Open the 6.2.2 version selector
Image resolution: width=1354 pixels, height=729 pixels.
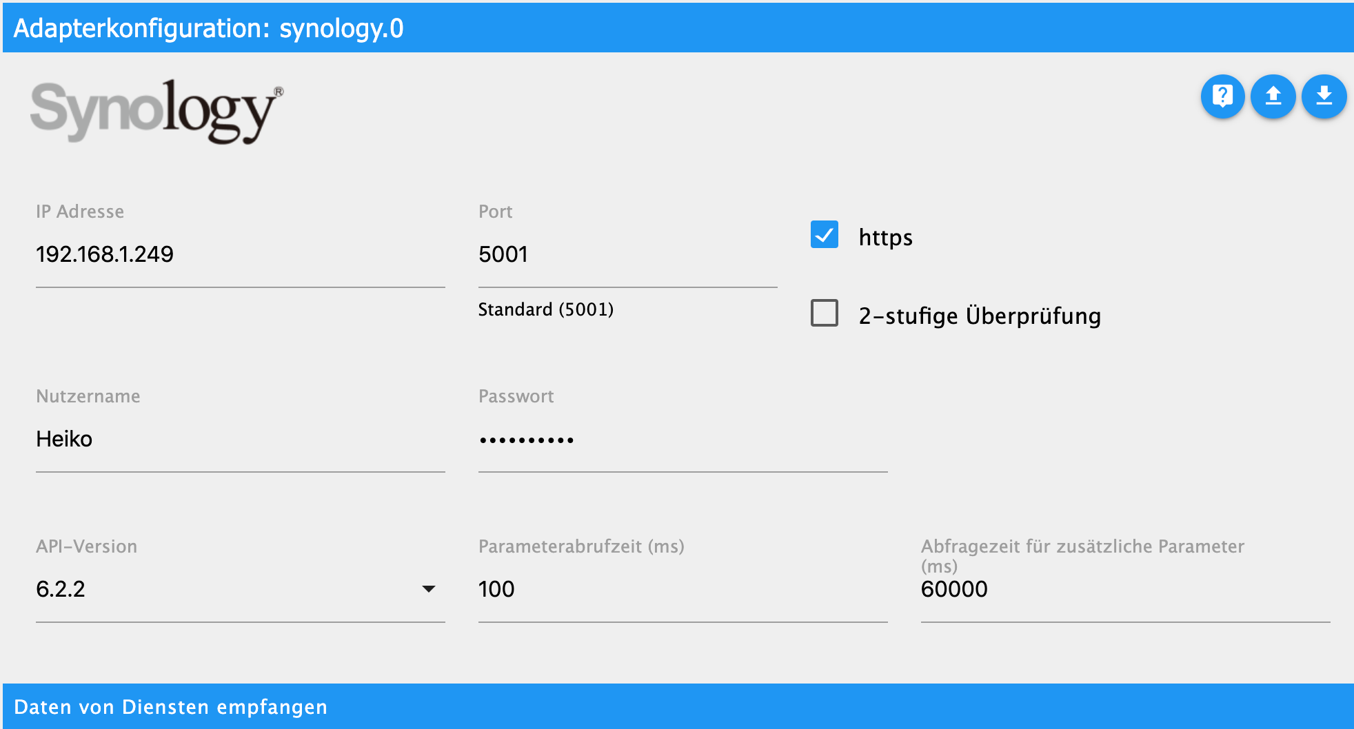tap(240, 589)
